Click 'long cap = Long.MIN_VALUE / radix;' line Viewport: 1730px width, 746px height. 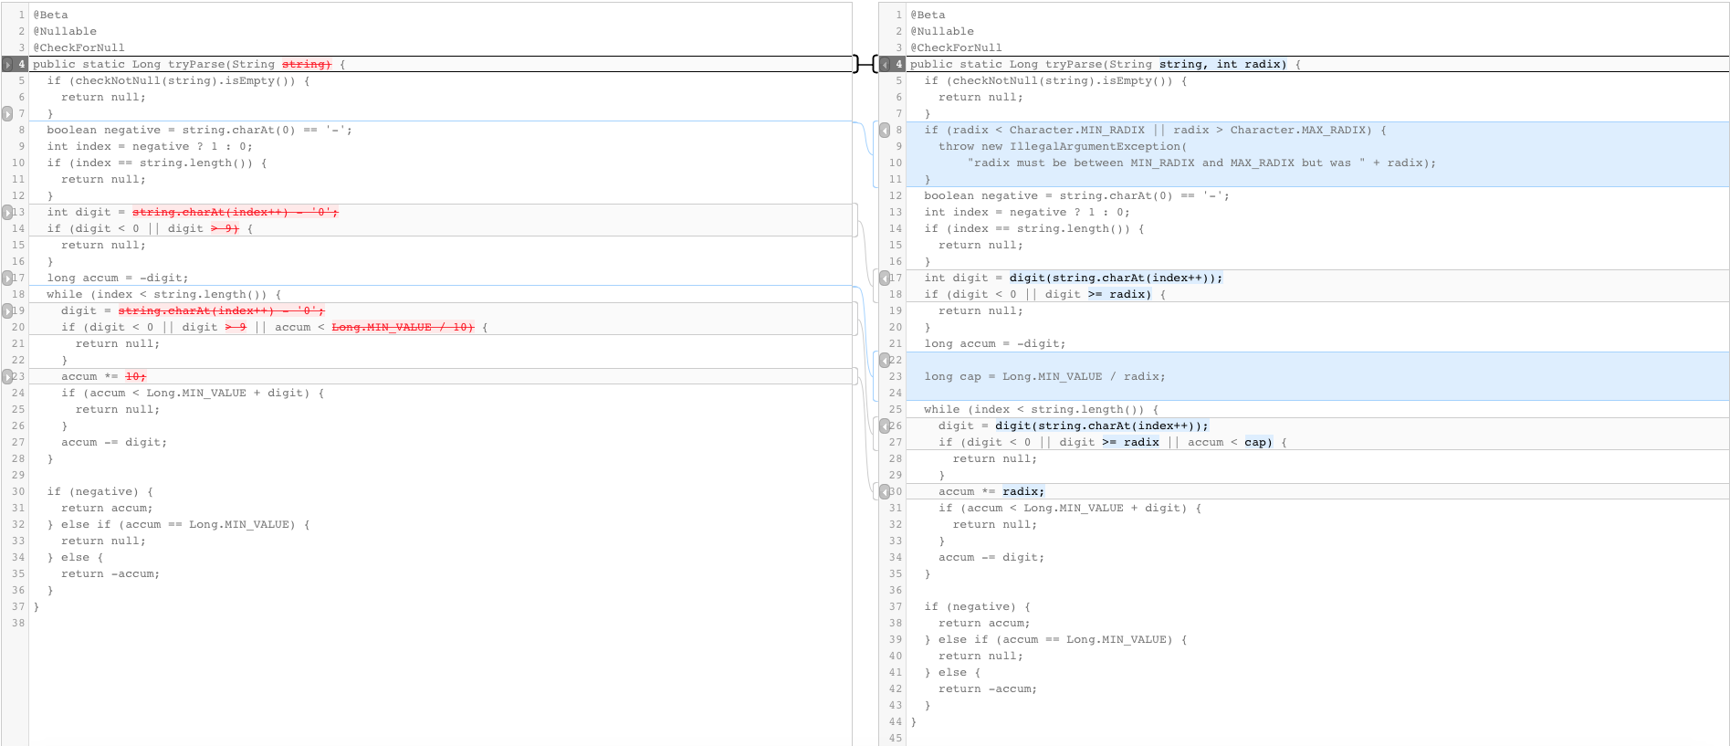click(x=1043, y=377)
